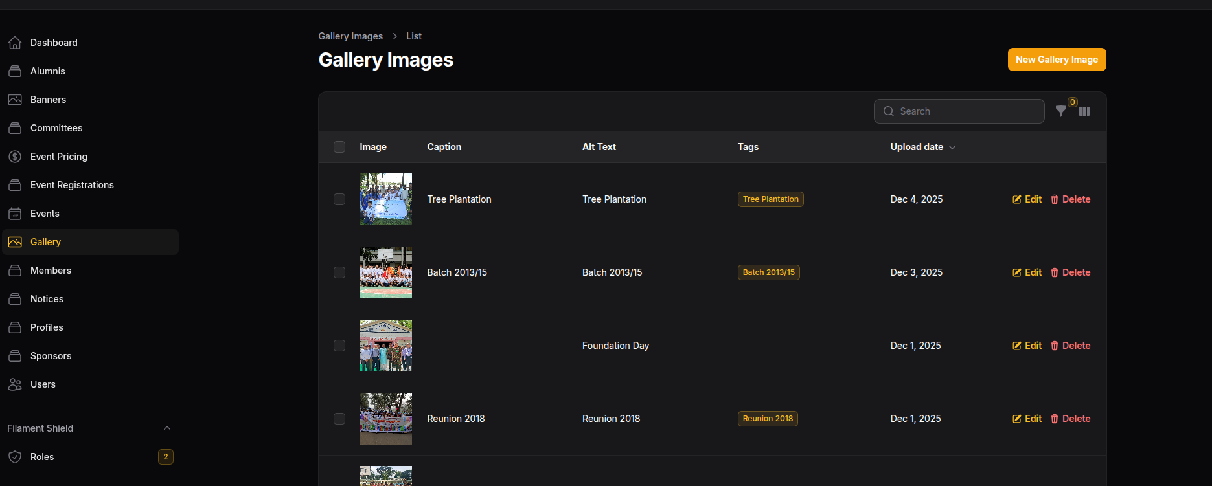Image resolution: width=1212 pixels, height=486 pixels.
Task: Click the Reunion 2018 tag badge
Action: pos(768,419)
